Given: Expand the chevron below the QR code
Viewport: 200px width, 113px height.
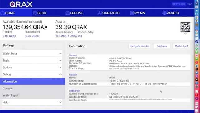Looking at the screenshot, I should point(185,34).
